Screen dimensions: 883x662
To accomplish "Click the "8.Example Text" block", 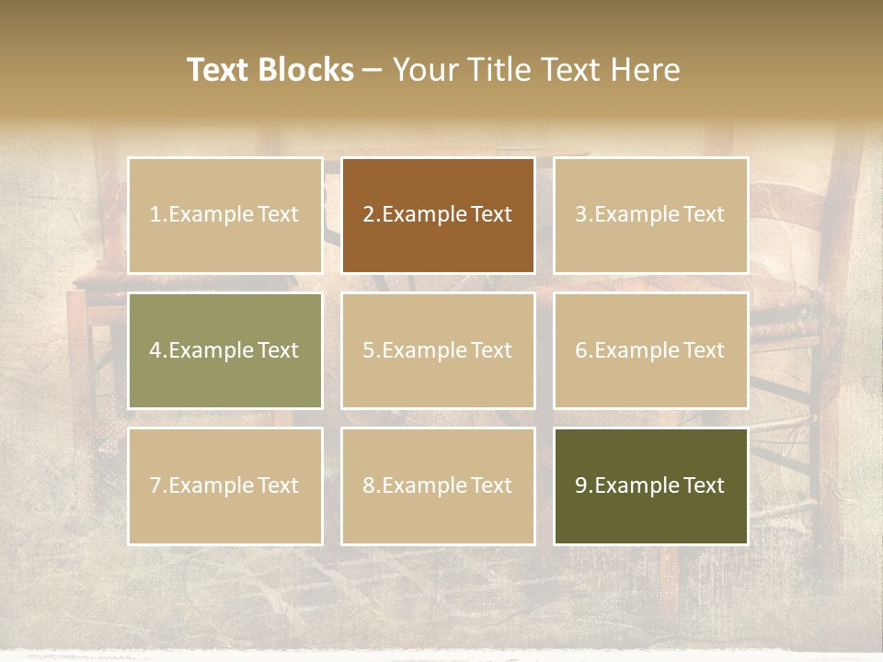I will (x=438, y=486).
